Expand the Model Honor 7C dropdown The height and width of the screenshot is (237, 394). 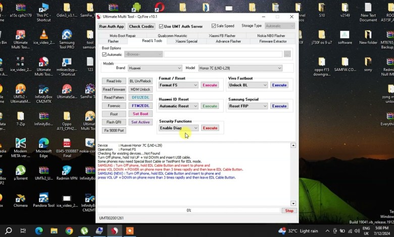click(240, 68)
